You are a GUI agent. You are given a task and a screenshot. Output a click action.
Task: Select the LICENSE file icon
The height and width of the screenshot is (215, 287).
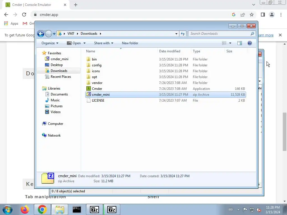tap(88, 101)
